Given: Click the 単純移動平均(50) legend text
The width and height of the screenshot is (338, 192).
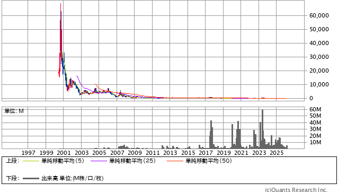Looking at the screenshot, I should 209,161.
